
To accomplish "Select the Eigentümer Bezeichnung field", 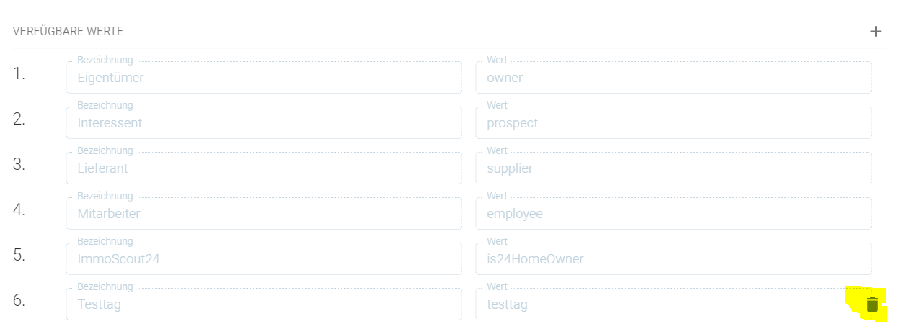I will pos(264,77).
